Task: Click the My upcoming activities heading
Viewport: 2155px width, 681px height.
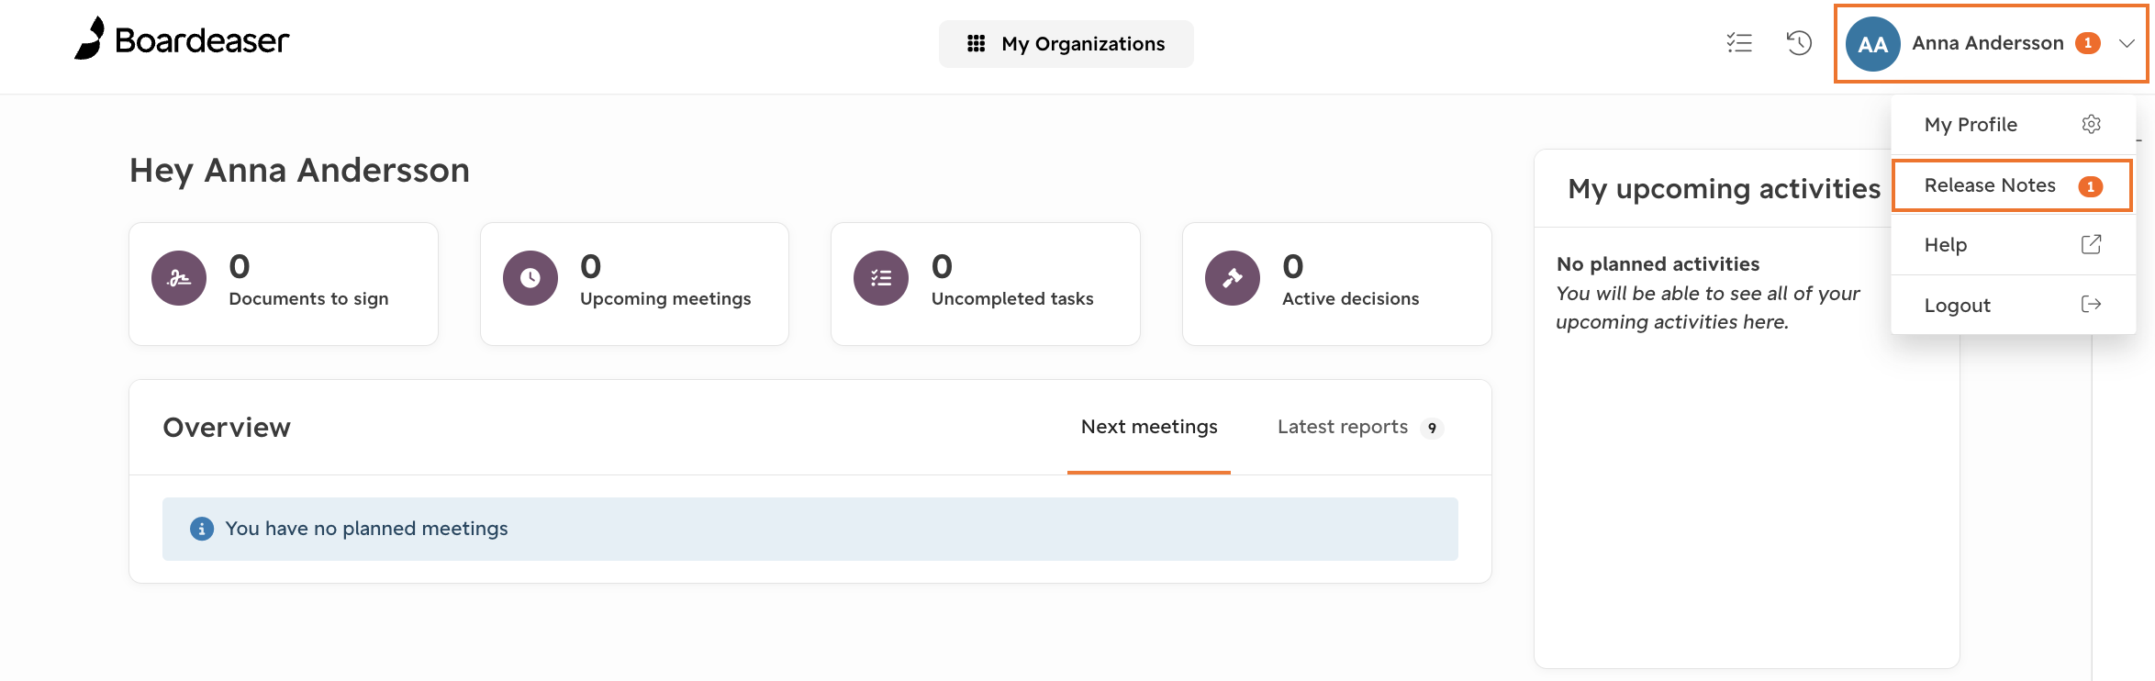Action: click(1725, 189)
